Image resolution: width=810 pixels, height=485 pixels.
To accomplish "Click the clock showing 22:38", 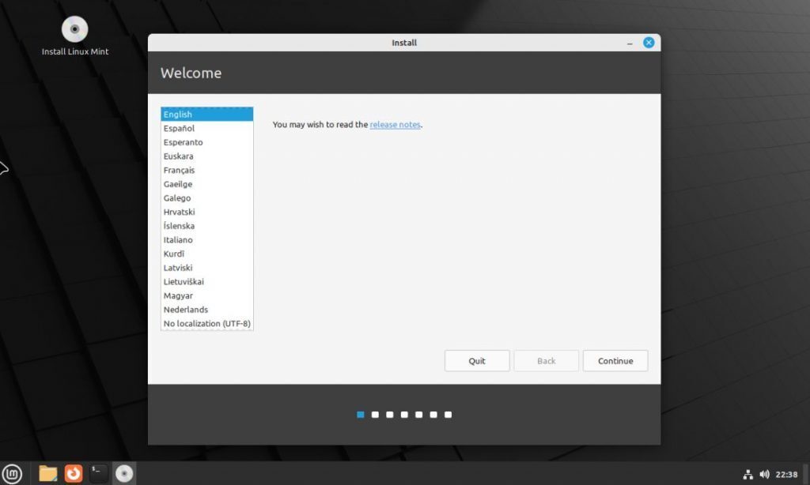I will click(789, 473).
